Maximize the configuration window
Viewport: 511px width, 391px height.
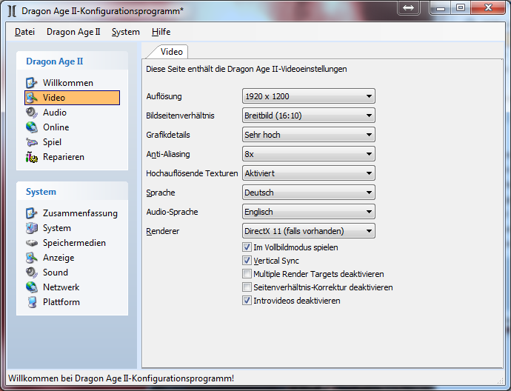coord(461,7)
